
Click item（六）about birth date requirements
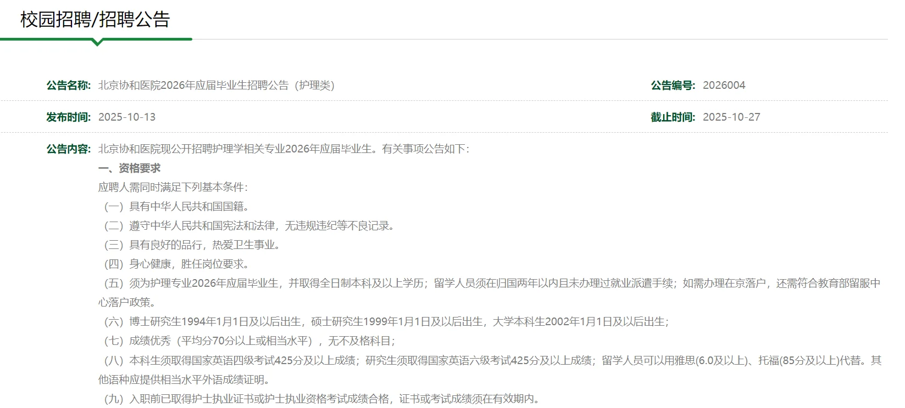pos(386,322)
